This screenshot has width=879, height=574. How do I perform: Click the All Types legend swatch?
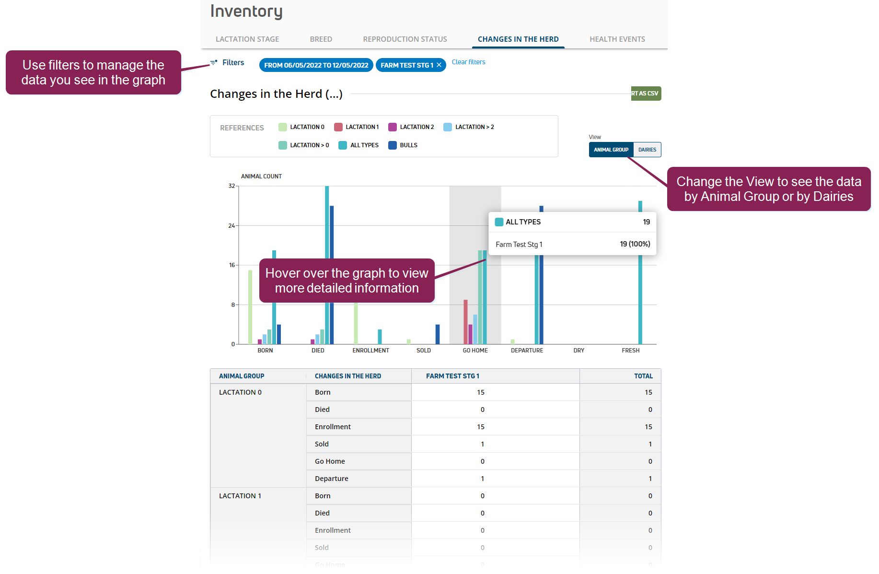pyautogui.click(x=343, y=145)
